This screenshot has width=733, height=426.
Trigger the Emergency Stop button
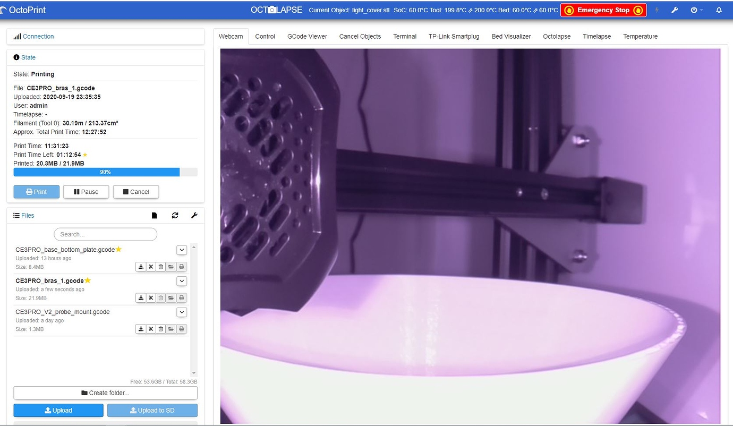pos(603,10)
